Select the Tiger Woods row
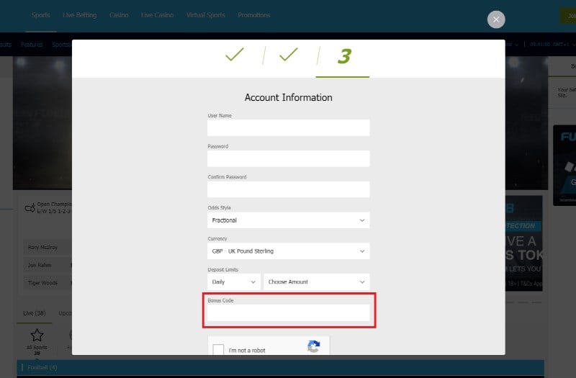This screenshot has width=576, height=378. [x=48, y=282]
